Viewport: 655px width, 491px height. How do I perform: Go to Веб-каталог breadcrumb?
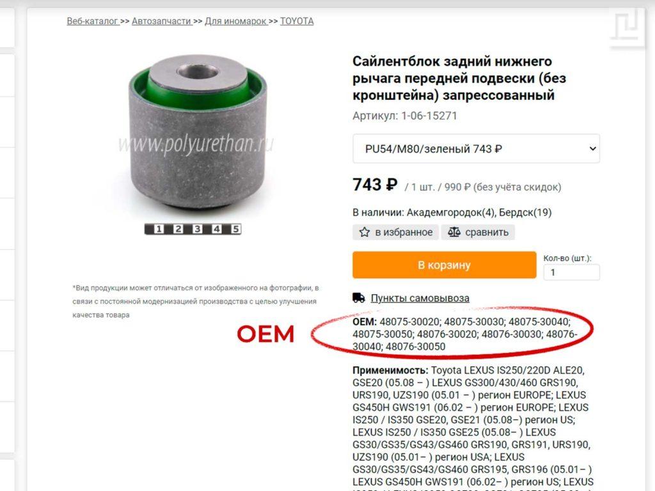click(93, 21)
